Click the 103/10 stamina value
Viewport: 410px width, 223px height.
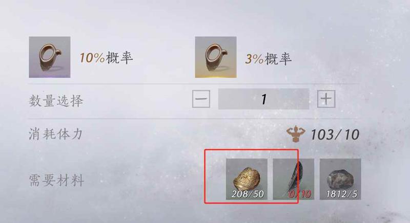point(335,135)
